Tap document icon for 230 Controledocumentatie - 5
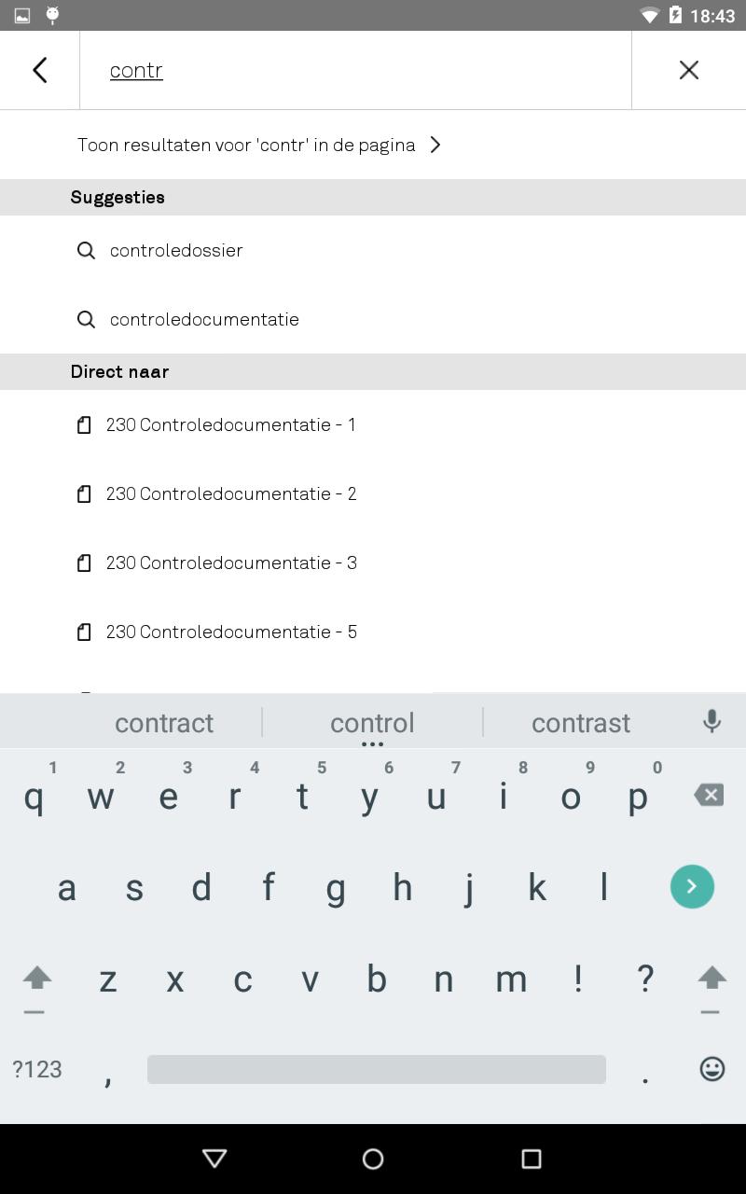The width and height of the screenshot is (746, 1194). [x=84, y=632]
